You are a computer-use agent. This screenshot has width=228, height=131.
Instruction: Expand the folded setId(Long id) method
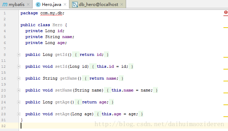(19, 67)
